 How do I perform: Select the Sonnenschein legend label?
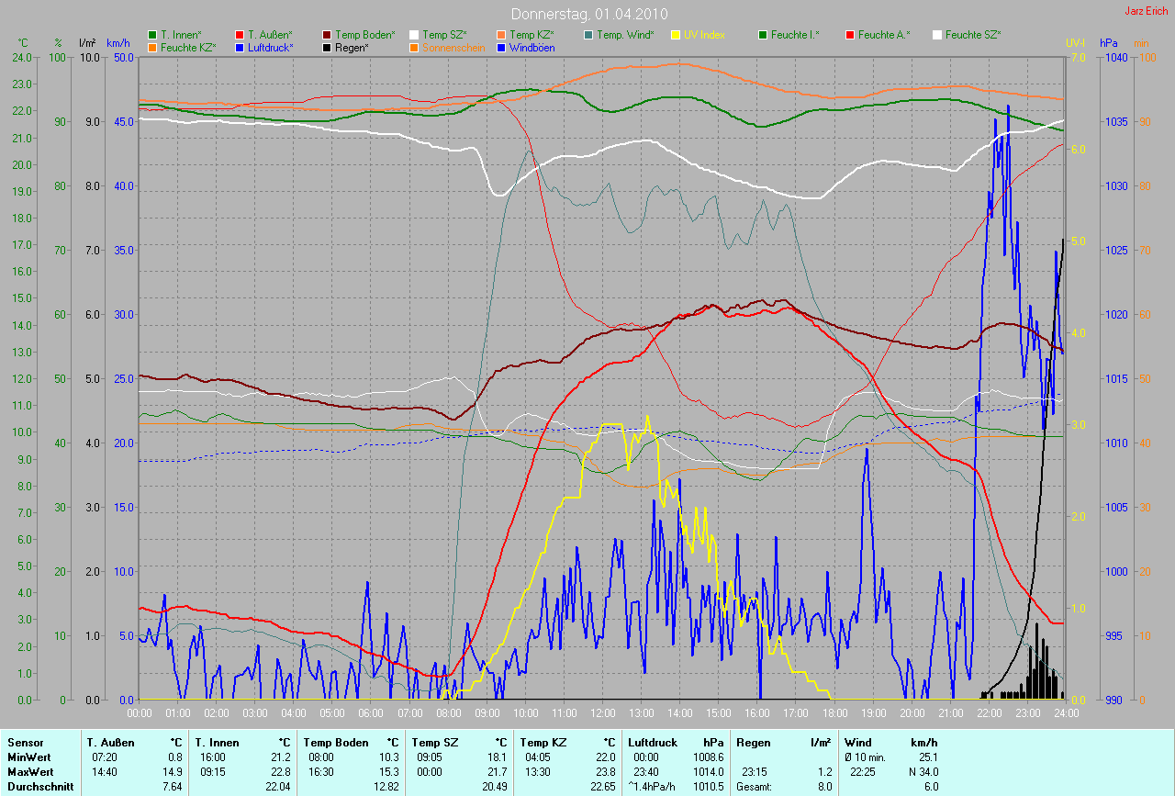pyautogui.click(x=453, y=47)
